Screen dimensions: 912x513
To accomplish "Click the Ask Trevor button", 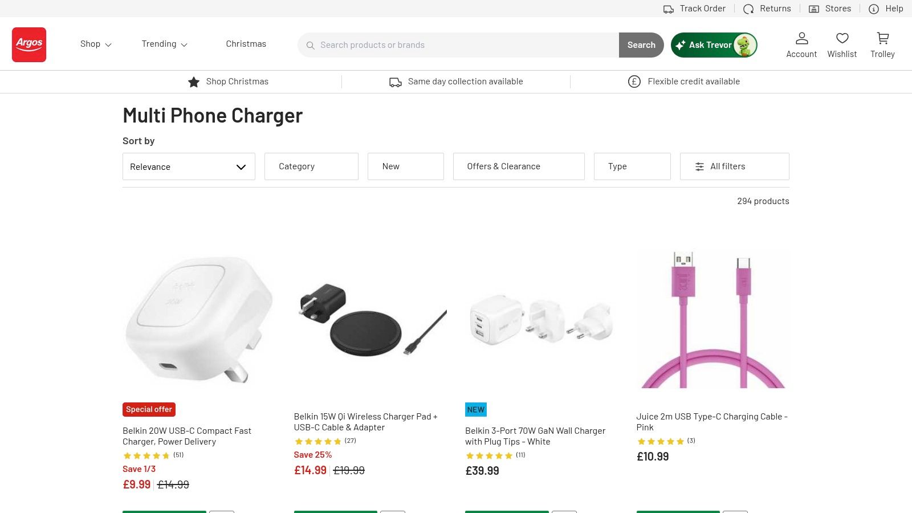I will (x=714, y=45).
